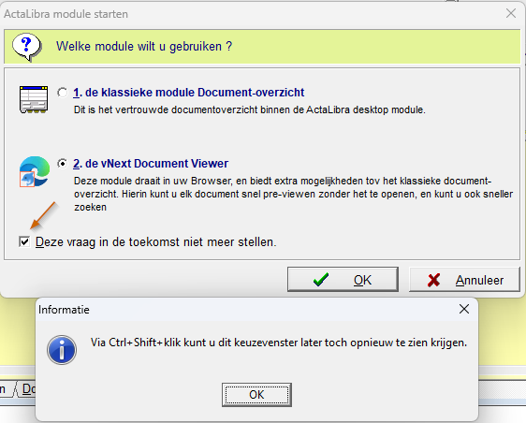The image size is (526, 423).
Task: Close the ActaLibra module starten window
Action: coord(511,13)
